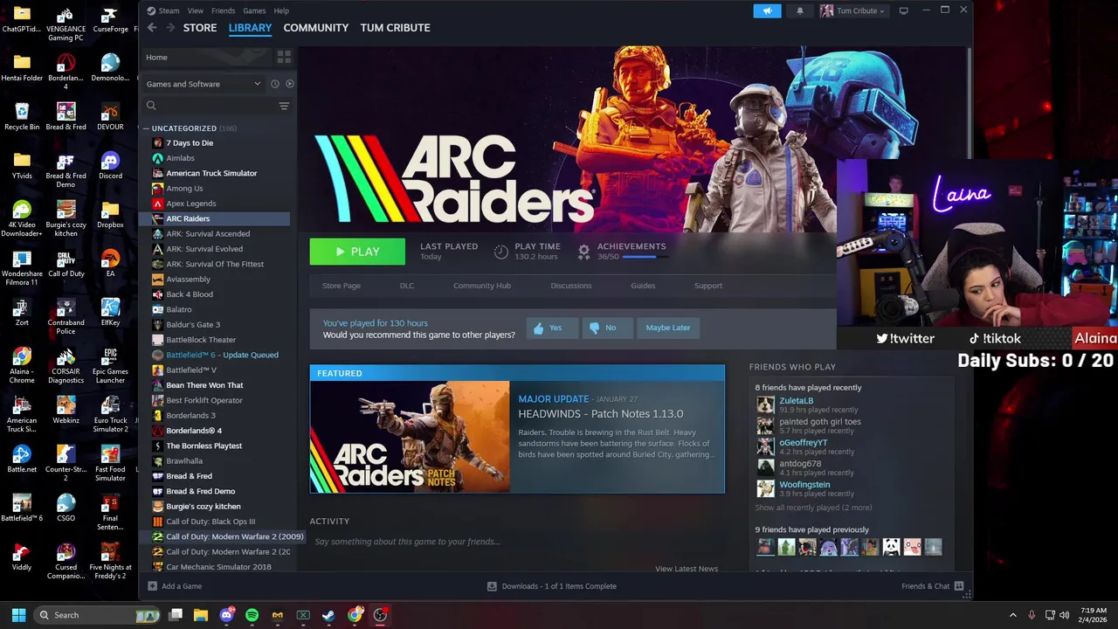Open HEADWINDS patch notes featured thumbnail
1118x629 pixels.
tap(410, 437)
